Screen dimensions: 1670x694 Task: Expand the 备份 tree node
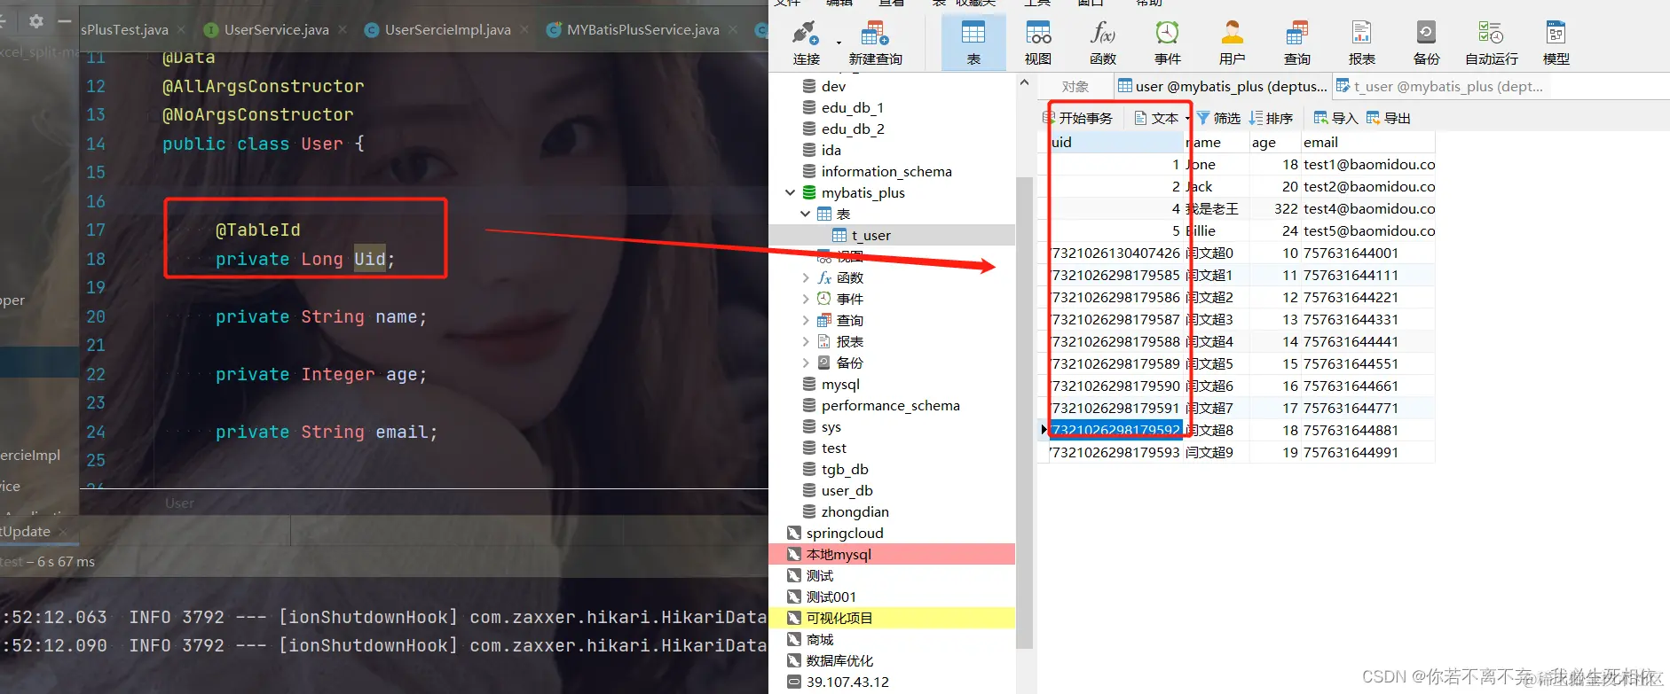tap(805, 363)
